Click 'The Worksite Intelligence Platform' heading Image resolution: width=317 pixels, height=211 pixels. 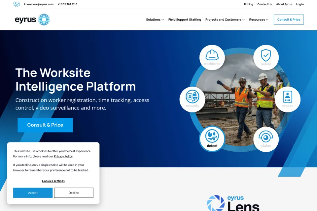(x=75, y=79)
